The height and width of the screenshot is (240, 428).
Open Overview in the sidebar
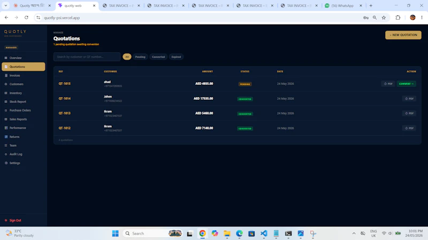(x=16, y=58)
